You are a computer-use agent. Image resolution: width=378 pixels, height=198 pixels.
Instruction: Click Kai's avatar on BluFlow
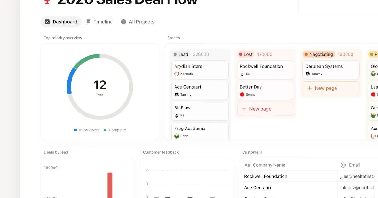click(177, 115)
